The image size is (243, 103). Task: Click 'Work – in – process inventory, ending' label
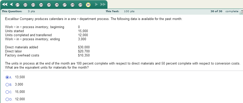tap(32, 39)
